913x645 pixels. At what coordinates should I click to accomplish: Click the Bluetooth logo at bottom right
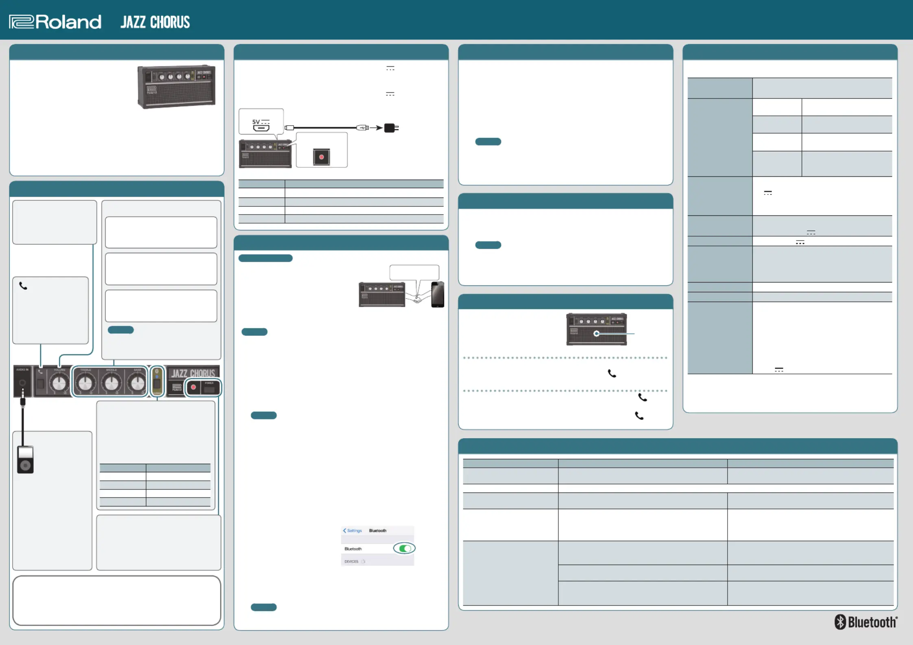pos(865,622)
